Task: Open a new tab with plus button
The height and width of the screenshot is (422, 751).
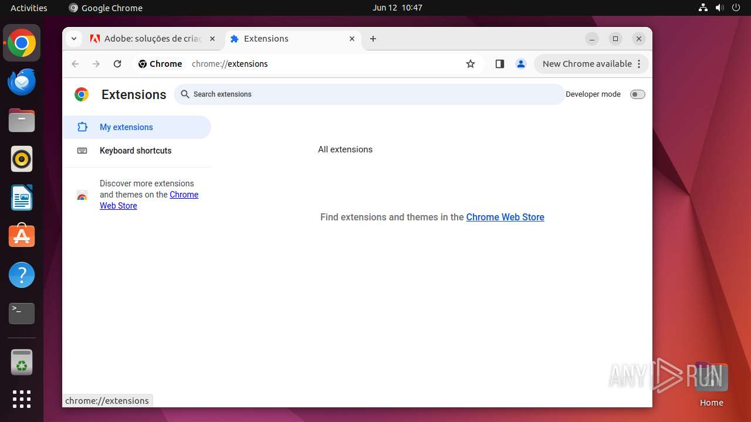Action: 373,39
